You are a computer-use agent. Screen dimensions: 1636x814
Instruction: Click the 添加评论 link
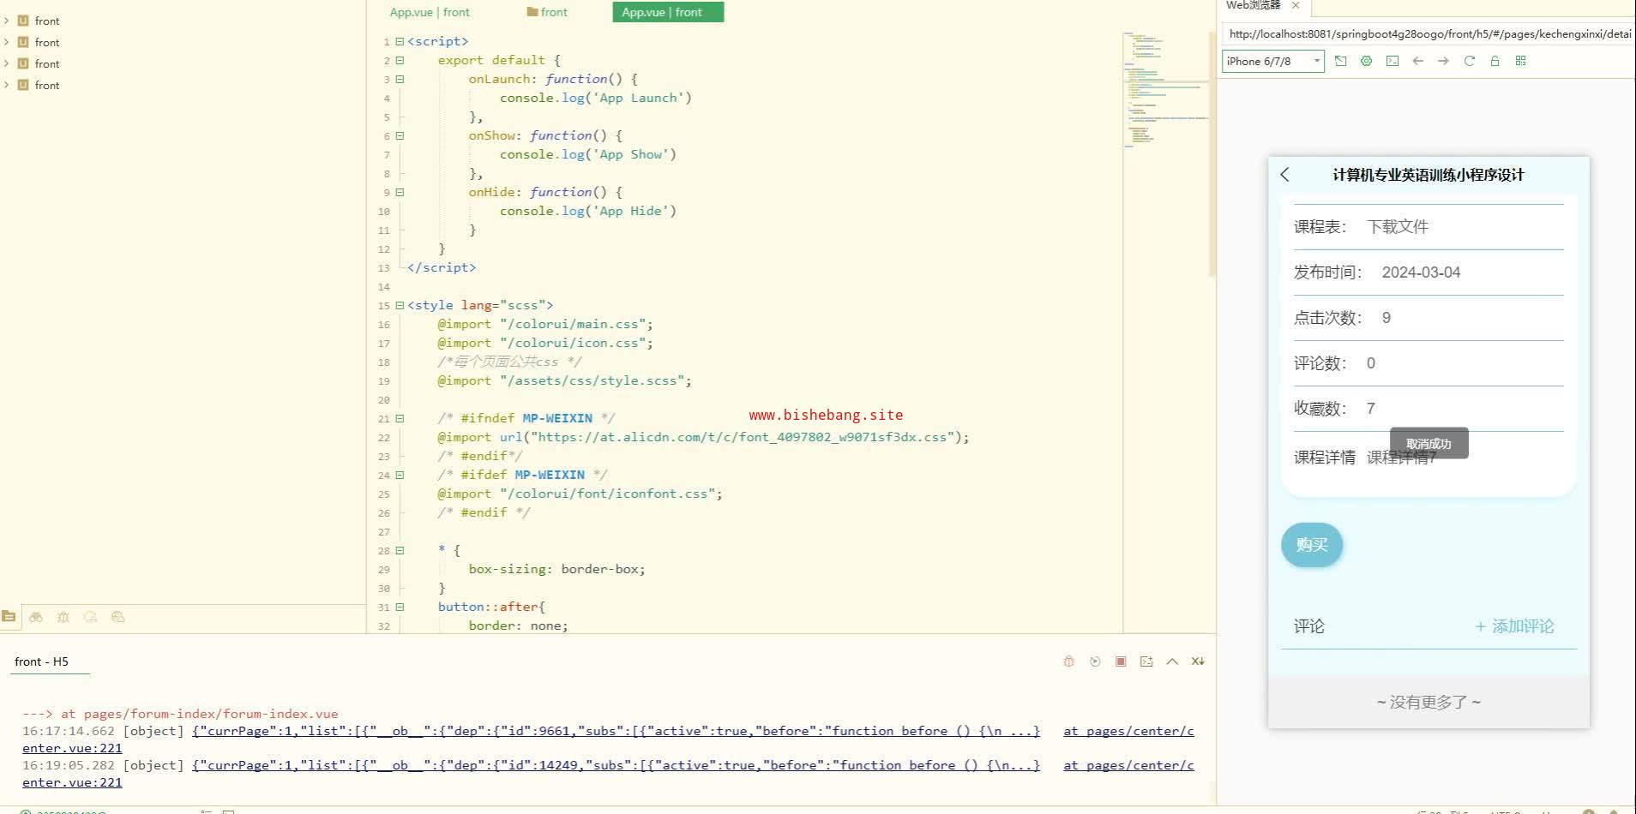(1514, 626)
